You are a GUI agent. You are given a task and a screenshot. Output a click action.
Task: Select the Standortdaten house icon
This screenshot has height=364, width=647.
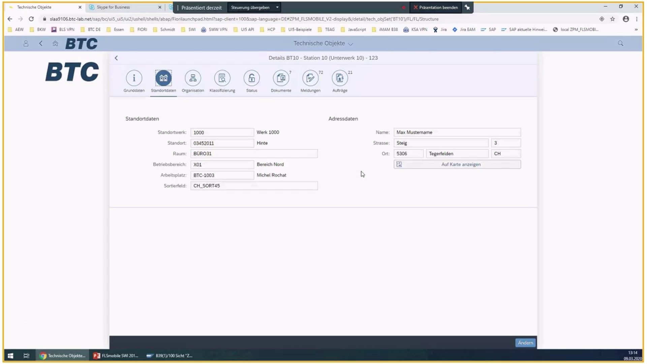(x=163, y=78)
